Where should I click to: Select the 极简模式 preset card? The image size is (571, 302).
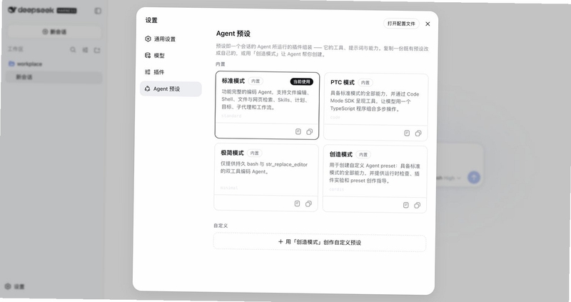point(266,177)
